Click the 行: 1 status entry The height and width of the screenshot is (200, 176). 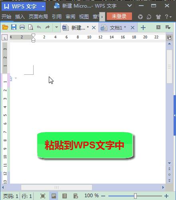[x=27, y=196]
